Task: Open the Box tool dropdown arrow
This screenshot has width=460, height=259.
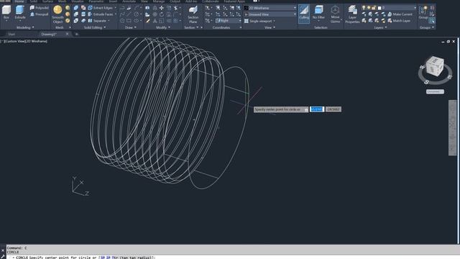Action: pyautogui.click(x=6, y=21)
